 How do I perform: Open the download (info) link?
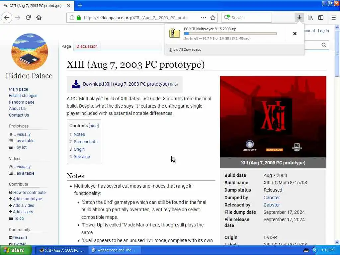coord(174,85)
